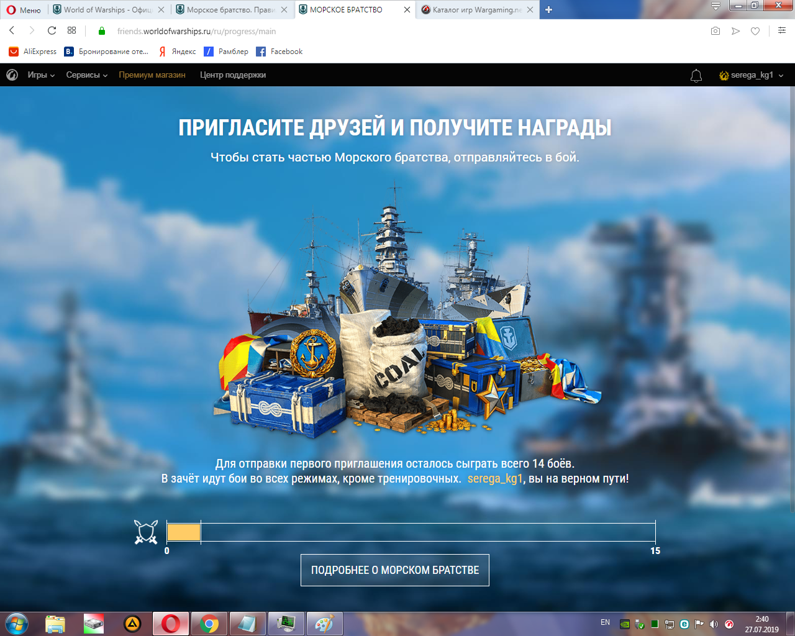
Task: Go forward to next page
Action: (x=32, y=30)
